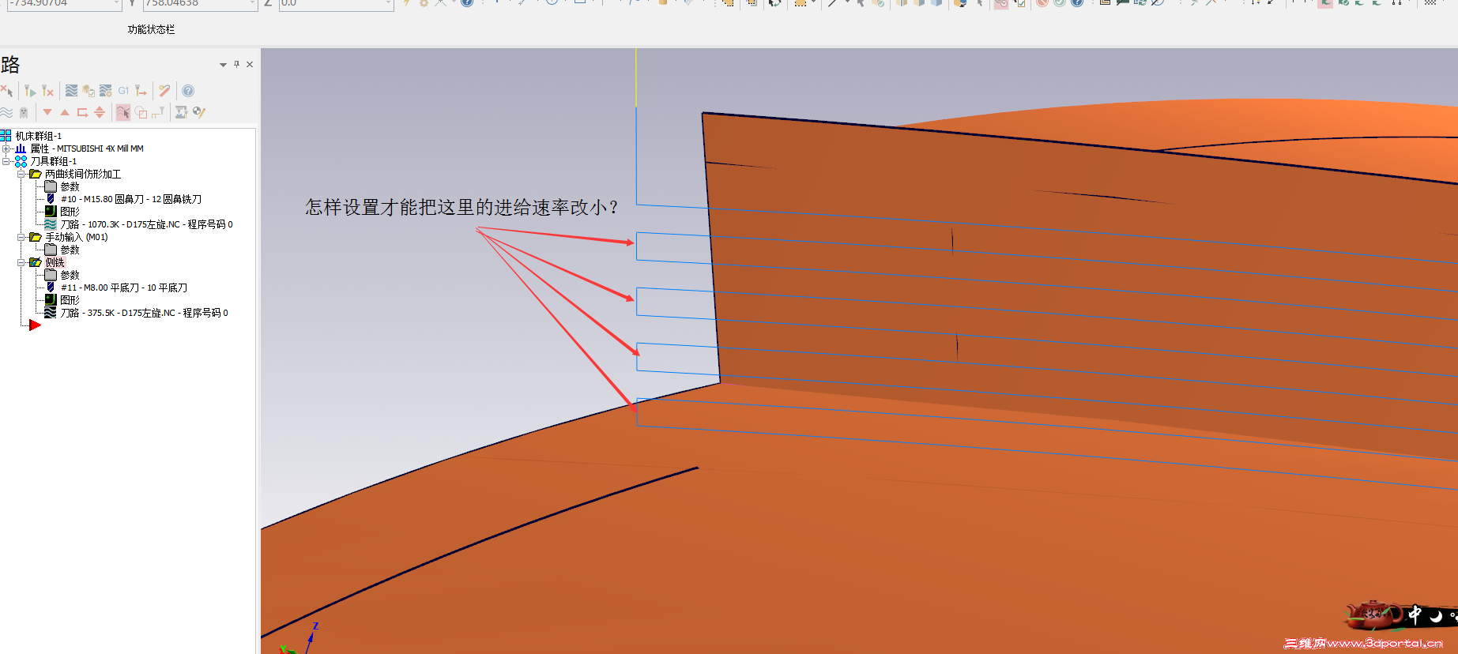Open tool #10 M15.80 圆鼻刀
The width and height of the screenshot is (1458, 654).
click(x=130, y=199)
